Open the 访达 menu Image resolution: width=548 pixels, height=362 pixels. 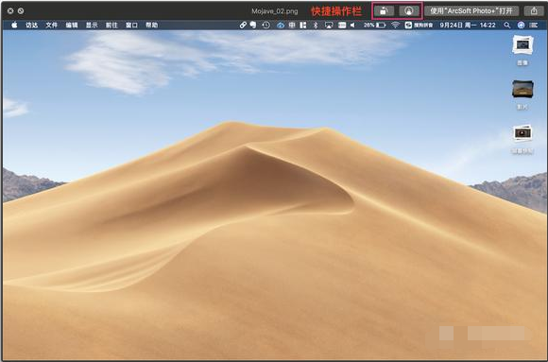pos(31,25)
